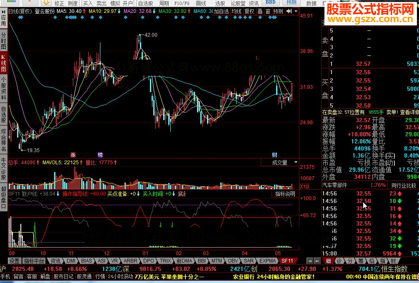This screenshot has height=283, width=419.
Task: Click 24小时滚动 news ticker label
Action: click(120, 277)
